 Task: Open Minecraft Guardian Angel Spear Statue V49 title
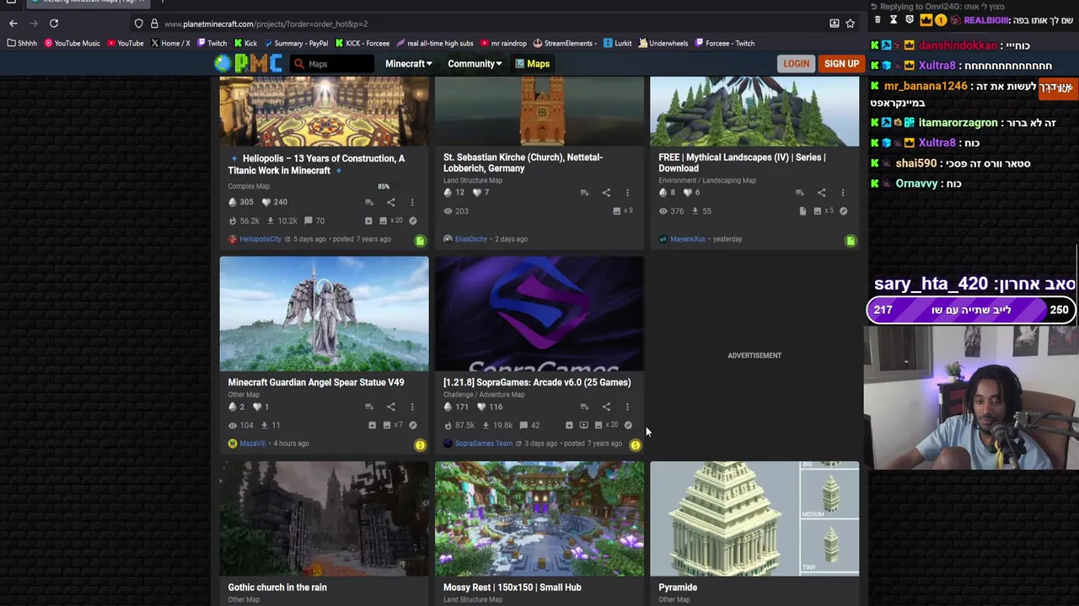click(316, 382)
